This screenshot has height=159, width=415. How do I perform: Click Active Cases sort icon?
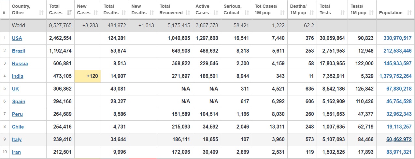[216, 13]
